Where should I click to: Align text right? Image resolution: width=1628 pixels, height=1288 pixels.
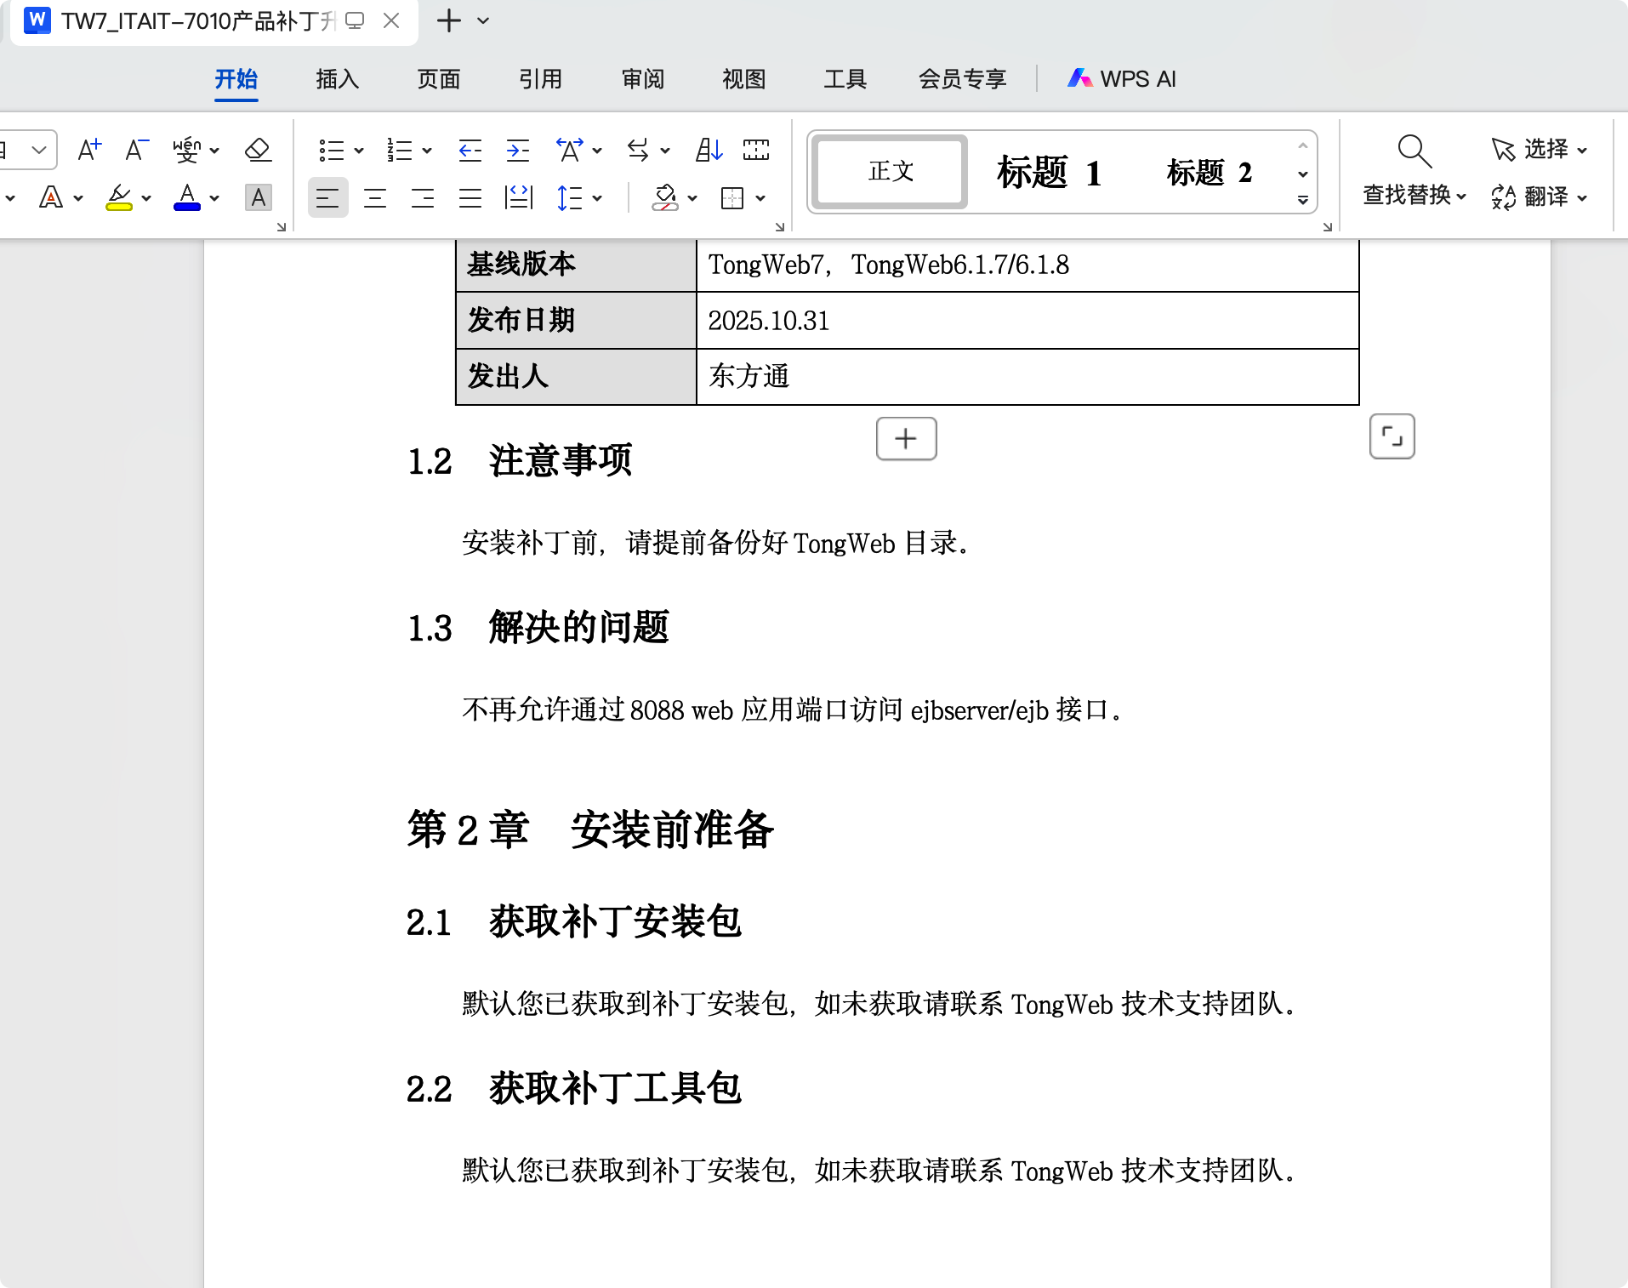[x=423, y=198]
